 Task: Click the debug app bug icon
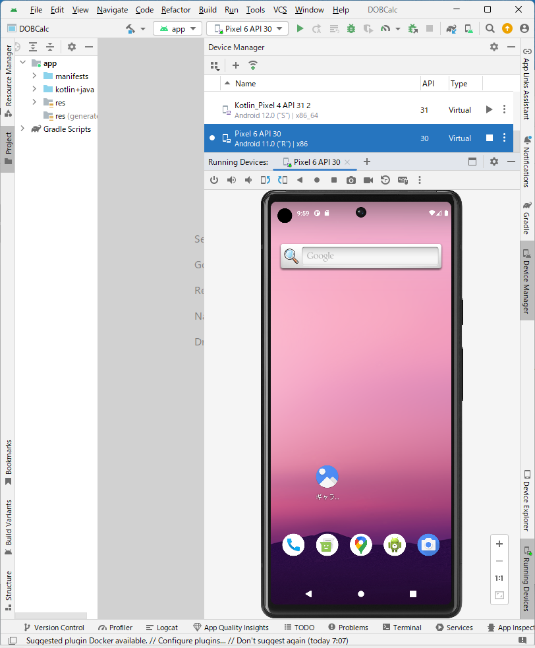pyautogui.click(x=351, y=28)
